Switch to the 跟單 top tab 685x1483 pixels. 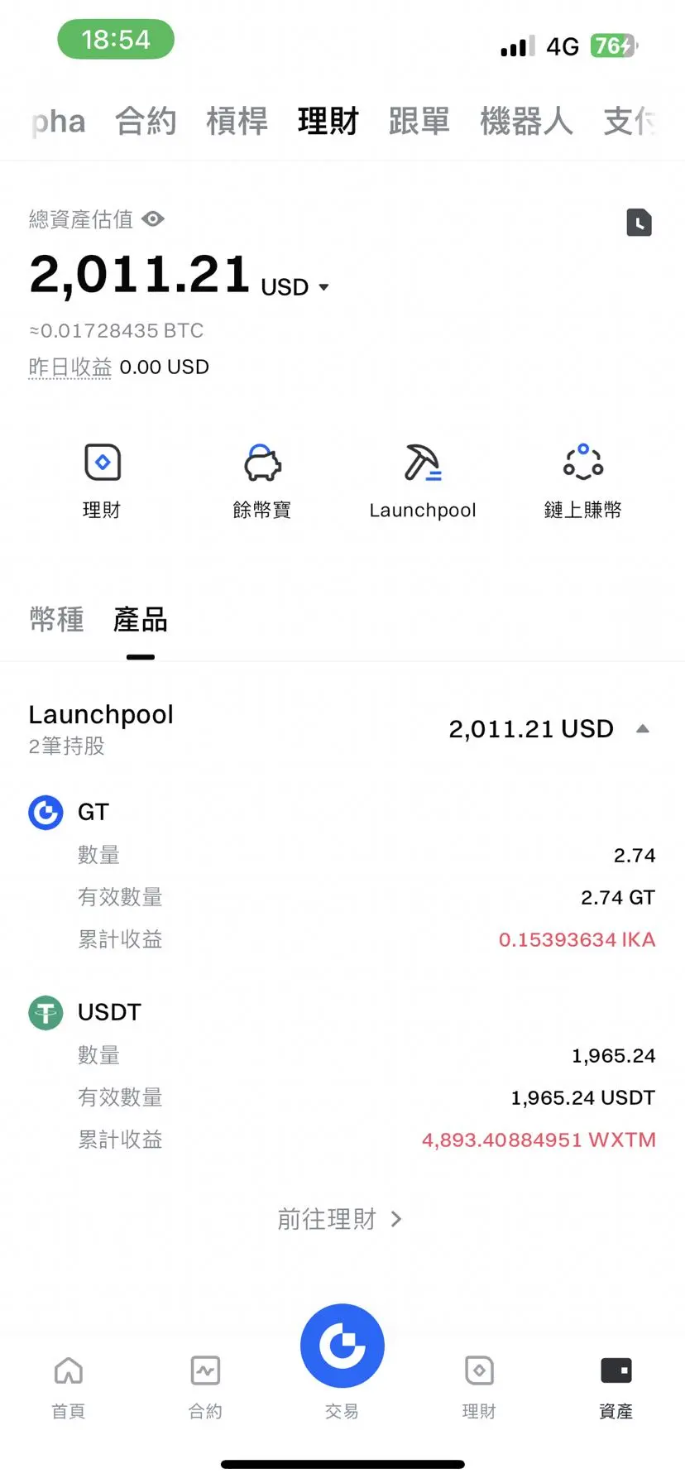point(419,122)
